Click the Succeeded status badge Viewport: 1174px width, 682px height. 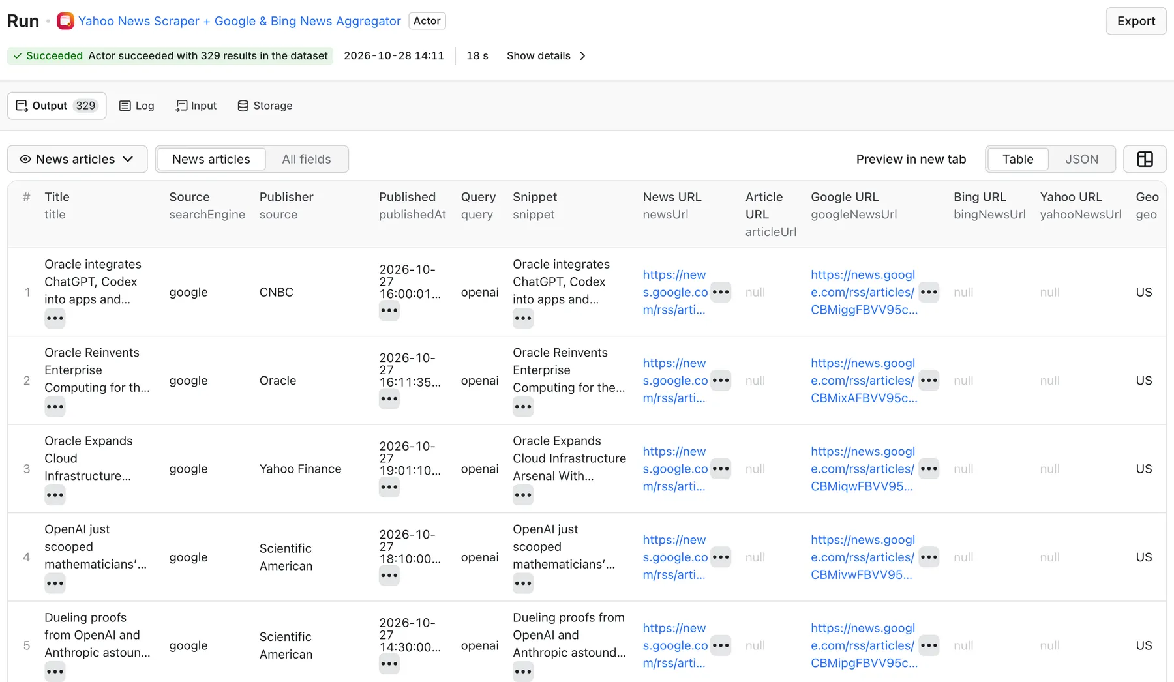click(170, 55)
